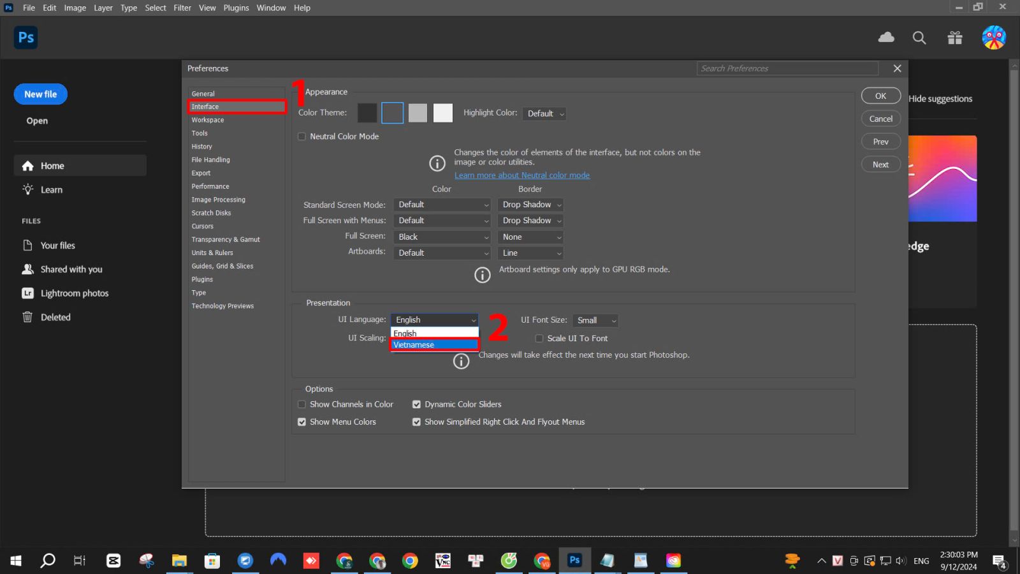The image size is (1020, 574).
Task: Click the Lightroom photos Lr icon
Action: [27, 293]
